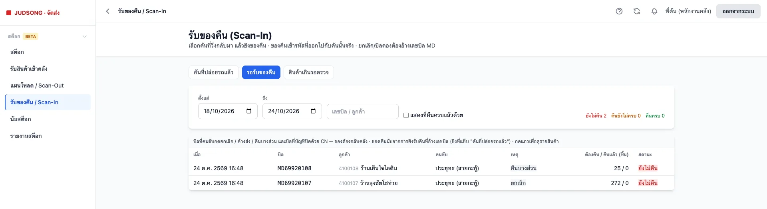Viewport: 767px width, 209px height.
Task: Click the ออกจากระบบ logout button
Action: (738, 11)
